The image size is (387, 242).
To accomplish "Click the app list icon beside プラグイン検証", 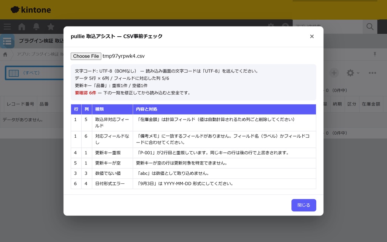I will point(7,41).
